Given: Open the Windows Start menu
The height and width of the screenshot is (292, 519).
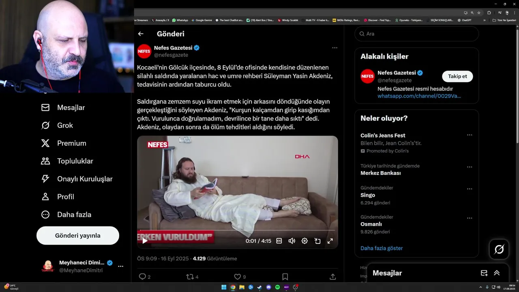Looking at the screenshot, I should (x=224, y=287).
